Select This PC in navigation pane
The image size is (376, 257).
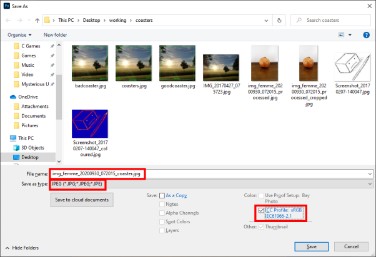point(26,138)
